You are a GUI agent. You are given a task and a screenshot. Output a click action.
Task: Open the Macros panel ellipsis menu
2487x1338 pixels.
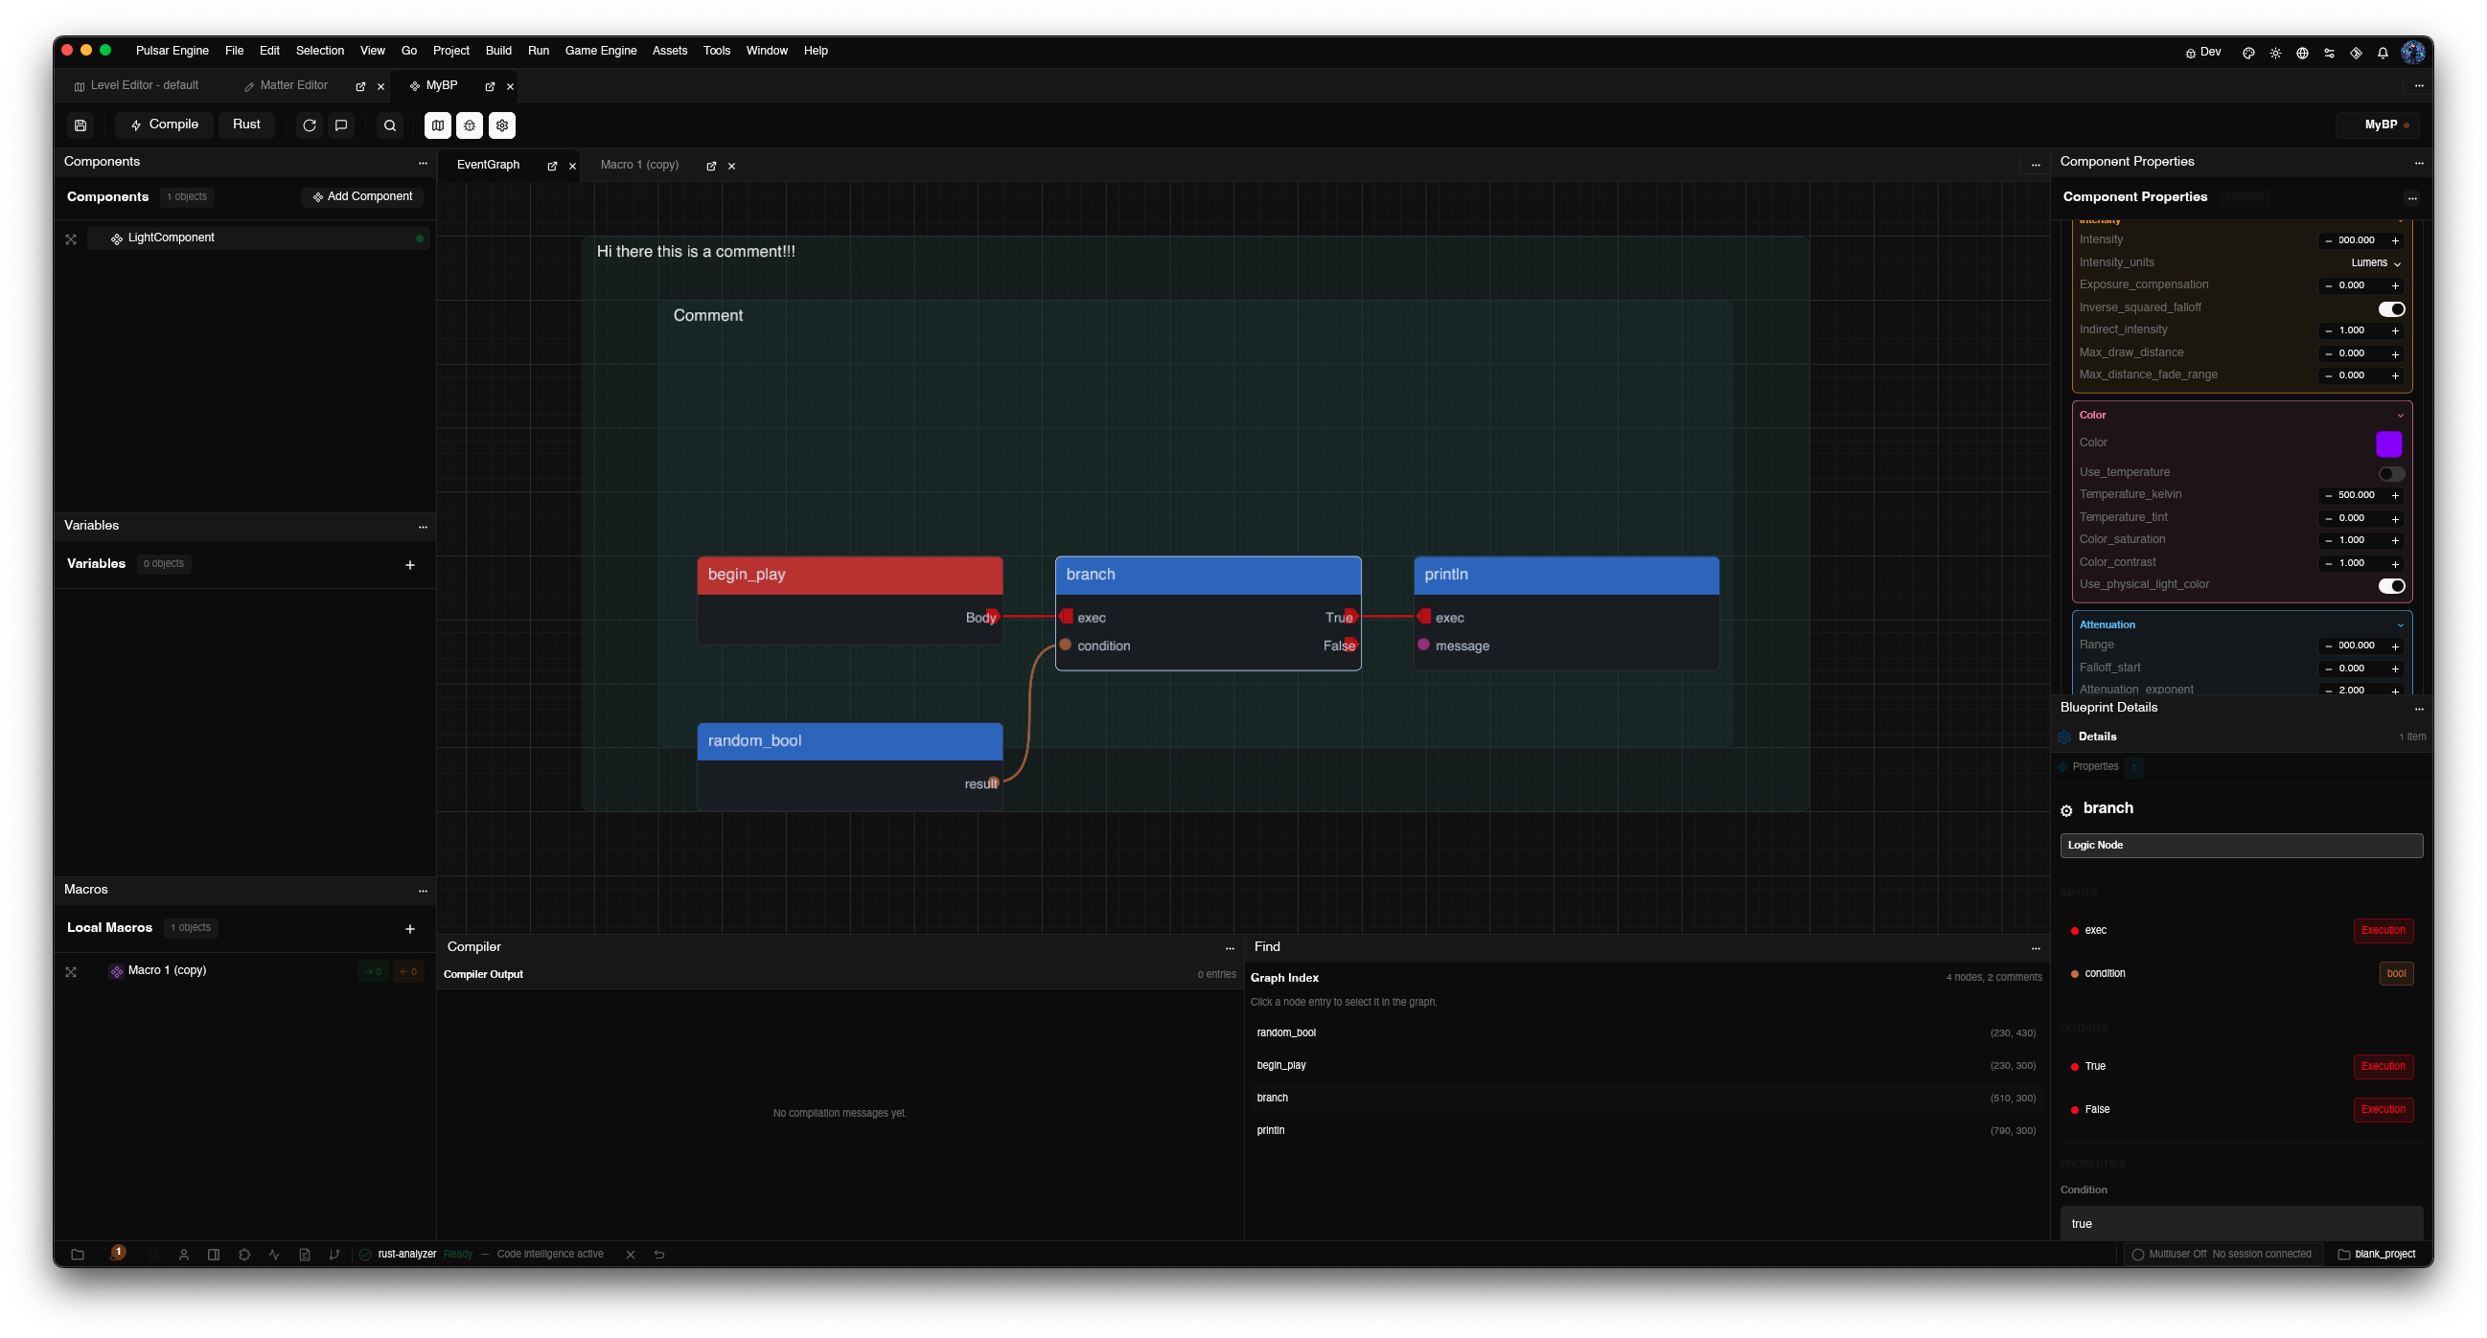click(x=423, y=891)
